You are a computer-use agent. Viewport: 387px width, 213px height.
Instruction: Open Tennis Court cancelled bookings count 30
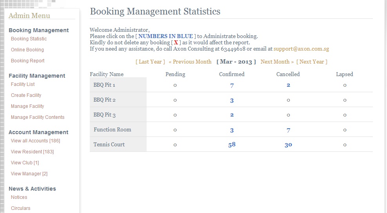(288, 145)
